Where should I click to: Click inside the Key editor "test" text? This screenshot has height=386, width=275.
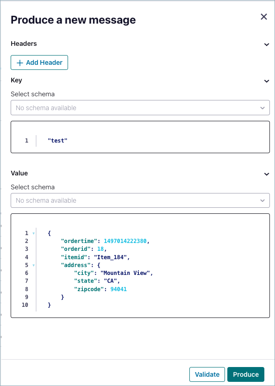[x=57, y=141]
